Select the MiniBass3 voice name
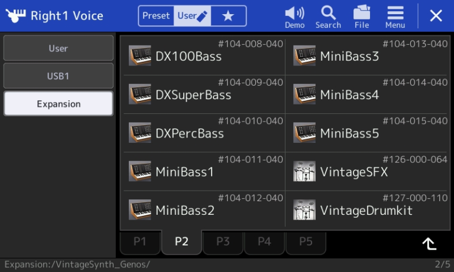 (349, 57)
